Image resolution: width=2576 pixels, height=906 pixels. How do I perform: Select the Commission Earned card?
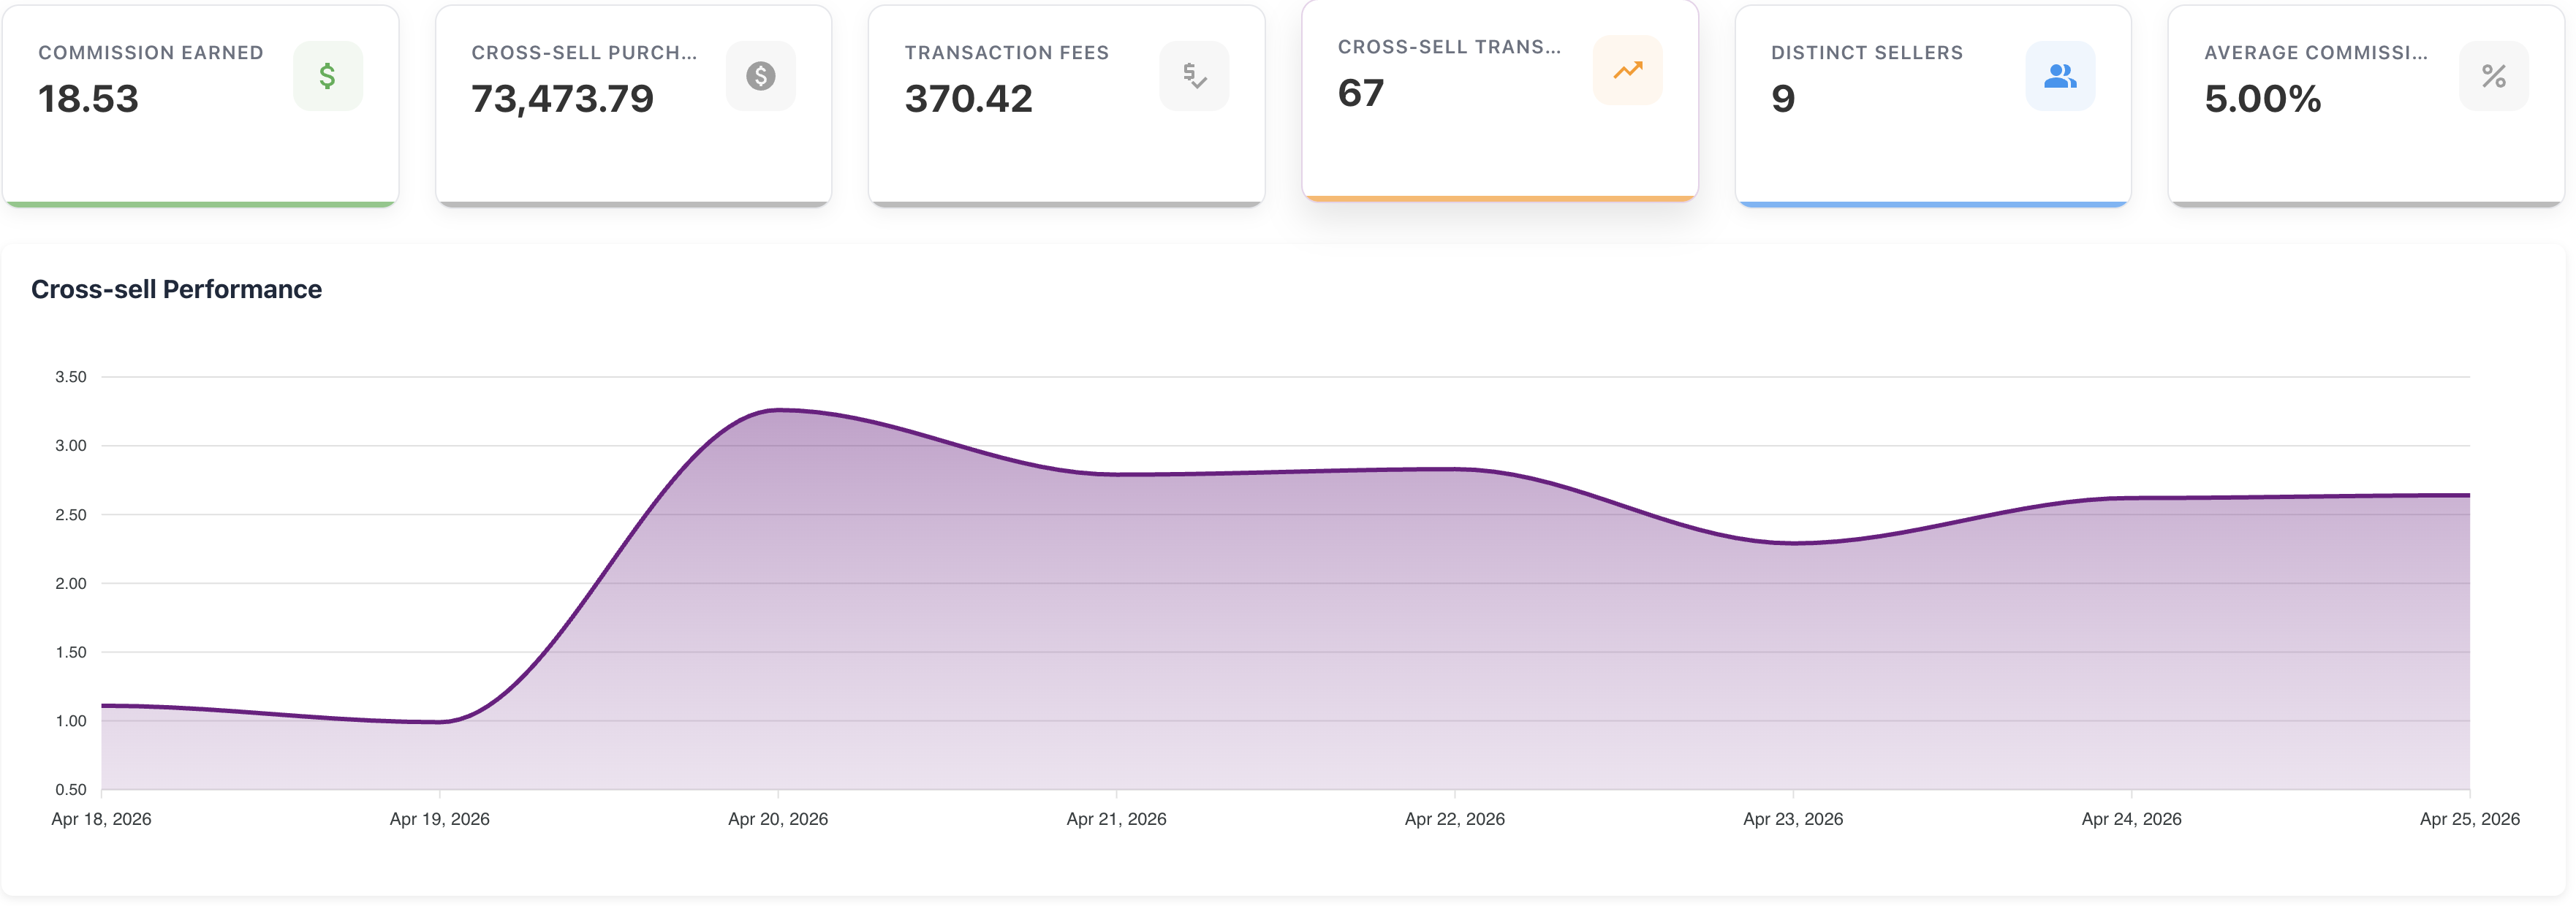click(200, 150)
